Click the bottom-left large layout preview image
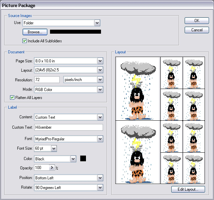The width and height of the screenshot is (214, 200). click(138, 152)
